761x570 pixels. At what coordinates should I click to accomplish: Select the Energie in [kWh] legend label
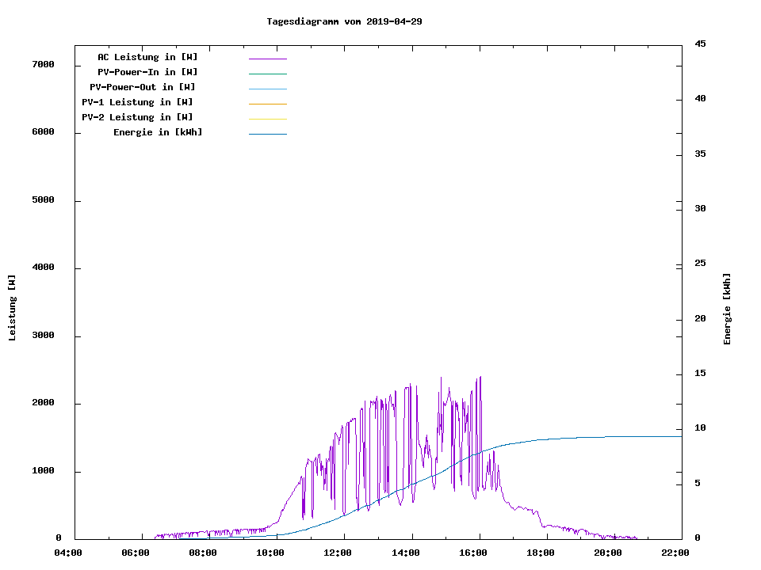coord(158,132)
